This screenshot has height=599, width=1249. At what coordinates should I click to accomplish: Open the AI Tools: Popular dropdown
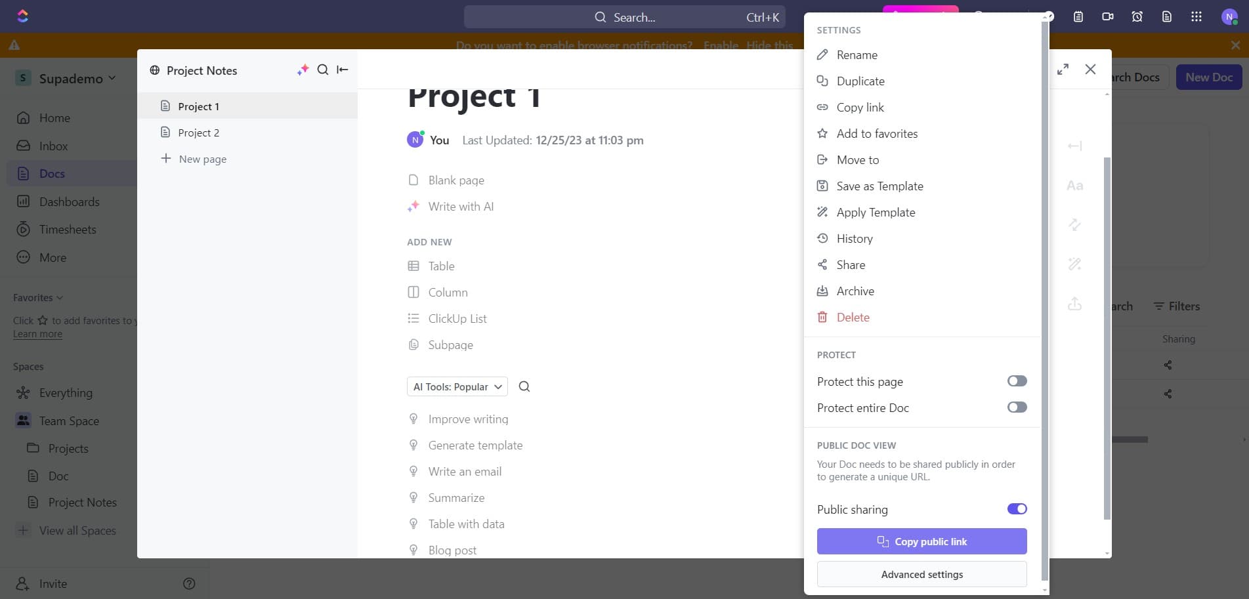pos(457,387)
